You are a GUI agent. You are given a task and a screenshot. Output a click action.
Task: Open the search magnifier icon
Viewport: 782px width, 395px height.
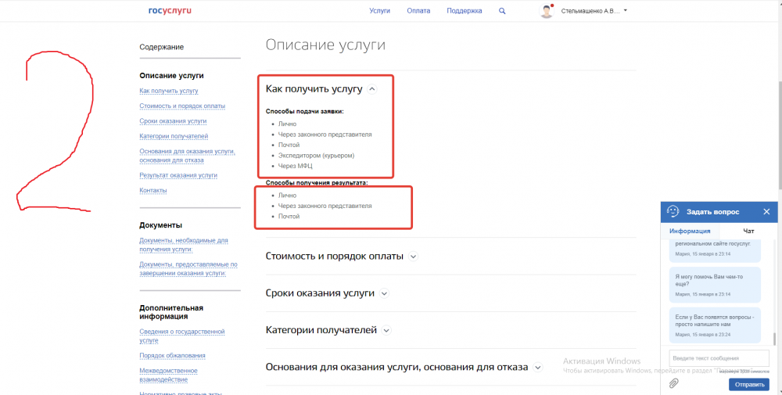(x=502, y=11)
